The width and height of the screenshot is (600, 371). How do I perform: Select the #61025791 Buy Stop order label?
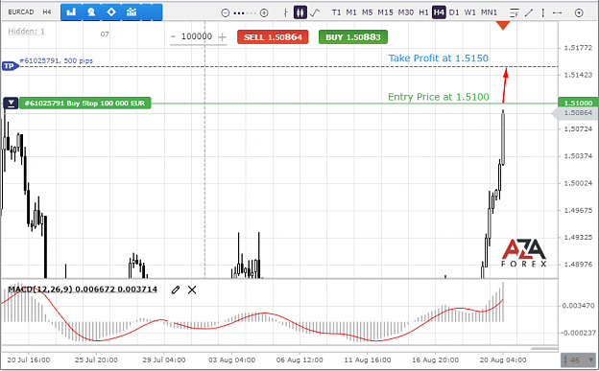point(84,104)
